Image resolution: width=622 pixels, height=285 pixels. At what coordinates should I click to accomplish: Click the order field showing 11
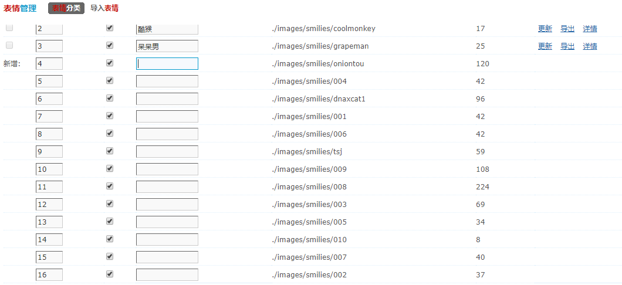[x=49, y=186]
